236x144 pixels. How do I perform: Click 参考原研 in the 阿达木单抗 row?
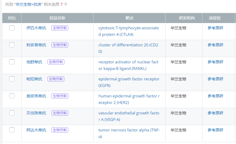tap(215, 130)
